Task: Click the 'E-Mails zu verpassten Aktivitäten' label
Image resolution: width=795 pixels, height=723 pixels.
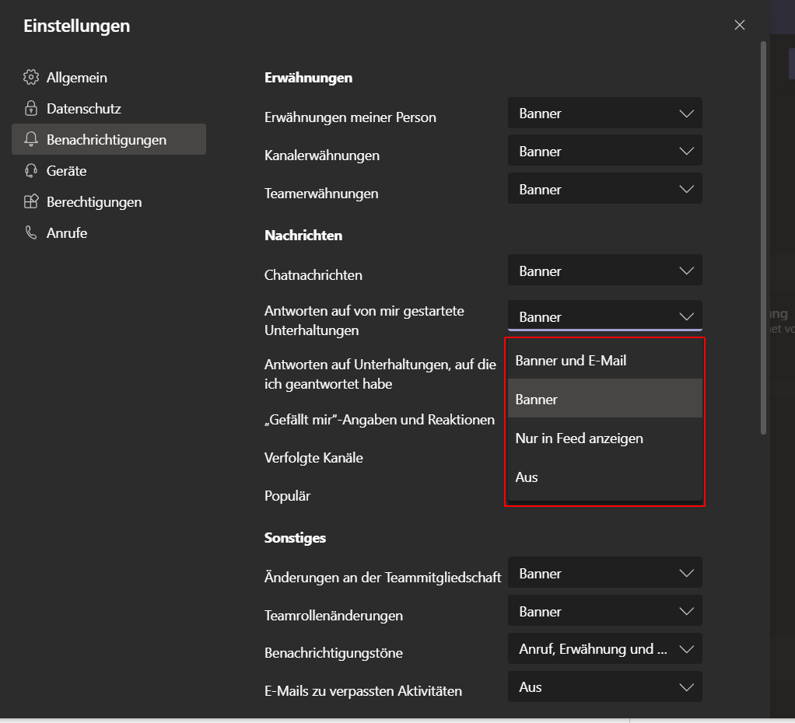Action: click(x=363, y=690)
